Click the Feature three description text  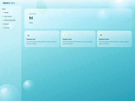point(114,43)
